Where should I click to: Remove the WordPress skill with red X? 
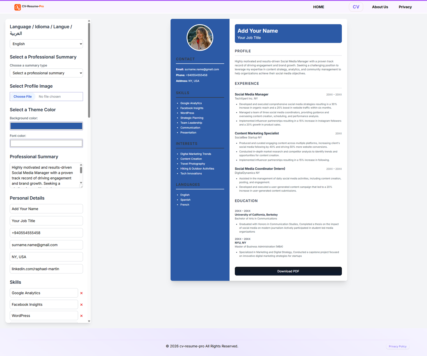click(81, 316)
